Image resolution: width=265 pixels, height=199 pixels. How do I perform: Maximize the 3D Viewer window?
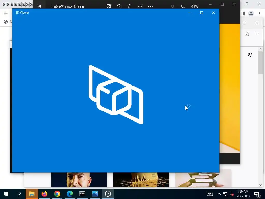tap(201, 13)
